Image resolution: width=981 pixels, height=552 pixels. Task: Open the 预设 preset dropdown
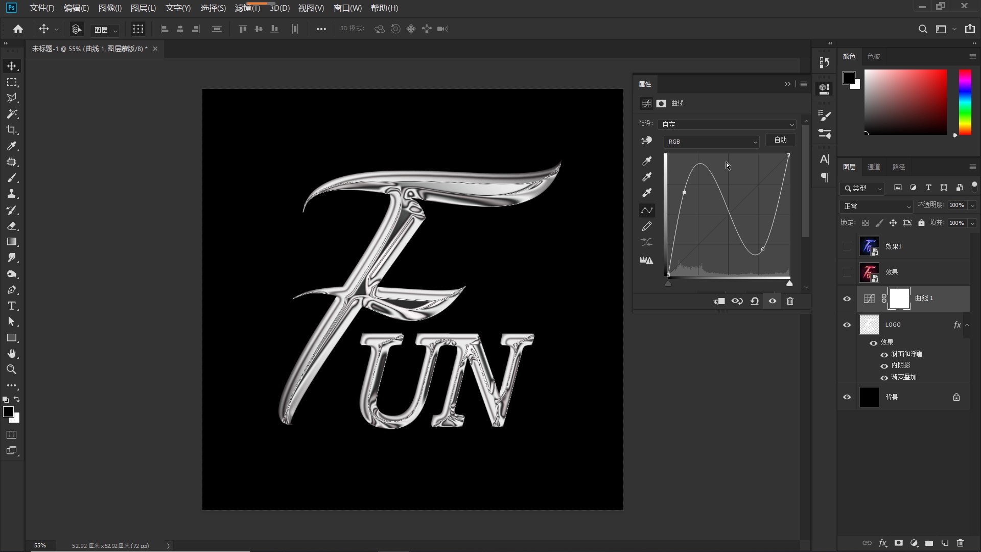pos(727,124)
